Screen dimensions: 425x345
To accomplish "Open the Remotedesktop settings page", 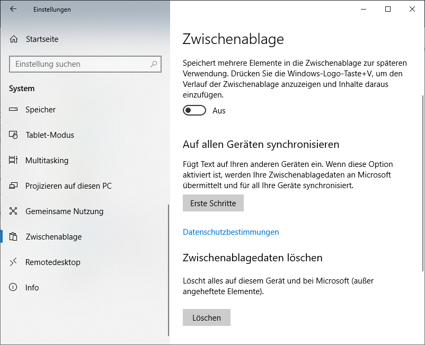I will [x=52, y=262].
